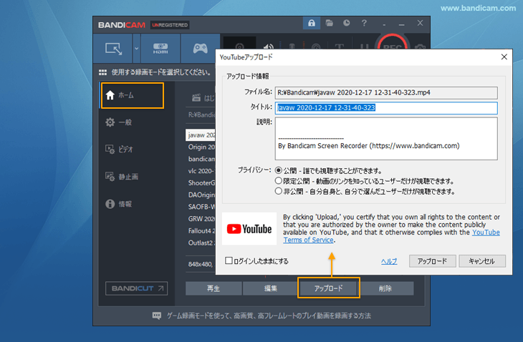Image resolution: width=523 pixels, height=342 pixels.
Task: Select the GRW video in list
Action: 201,219
